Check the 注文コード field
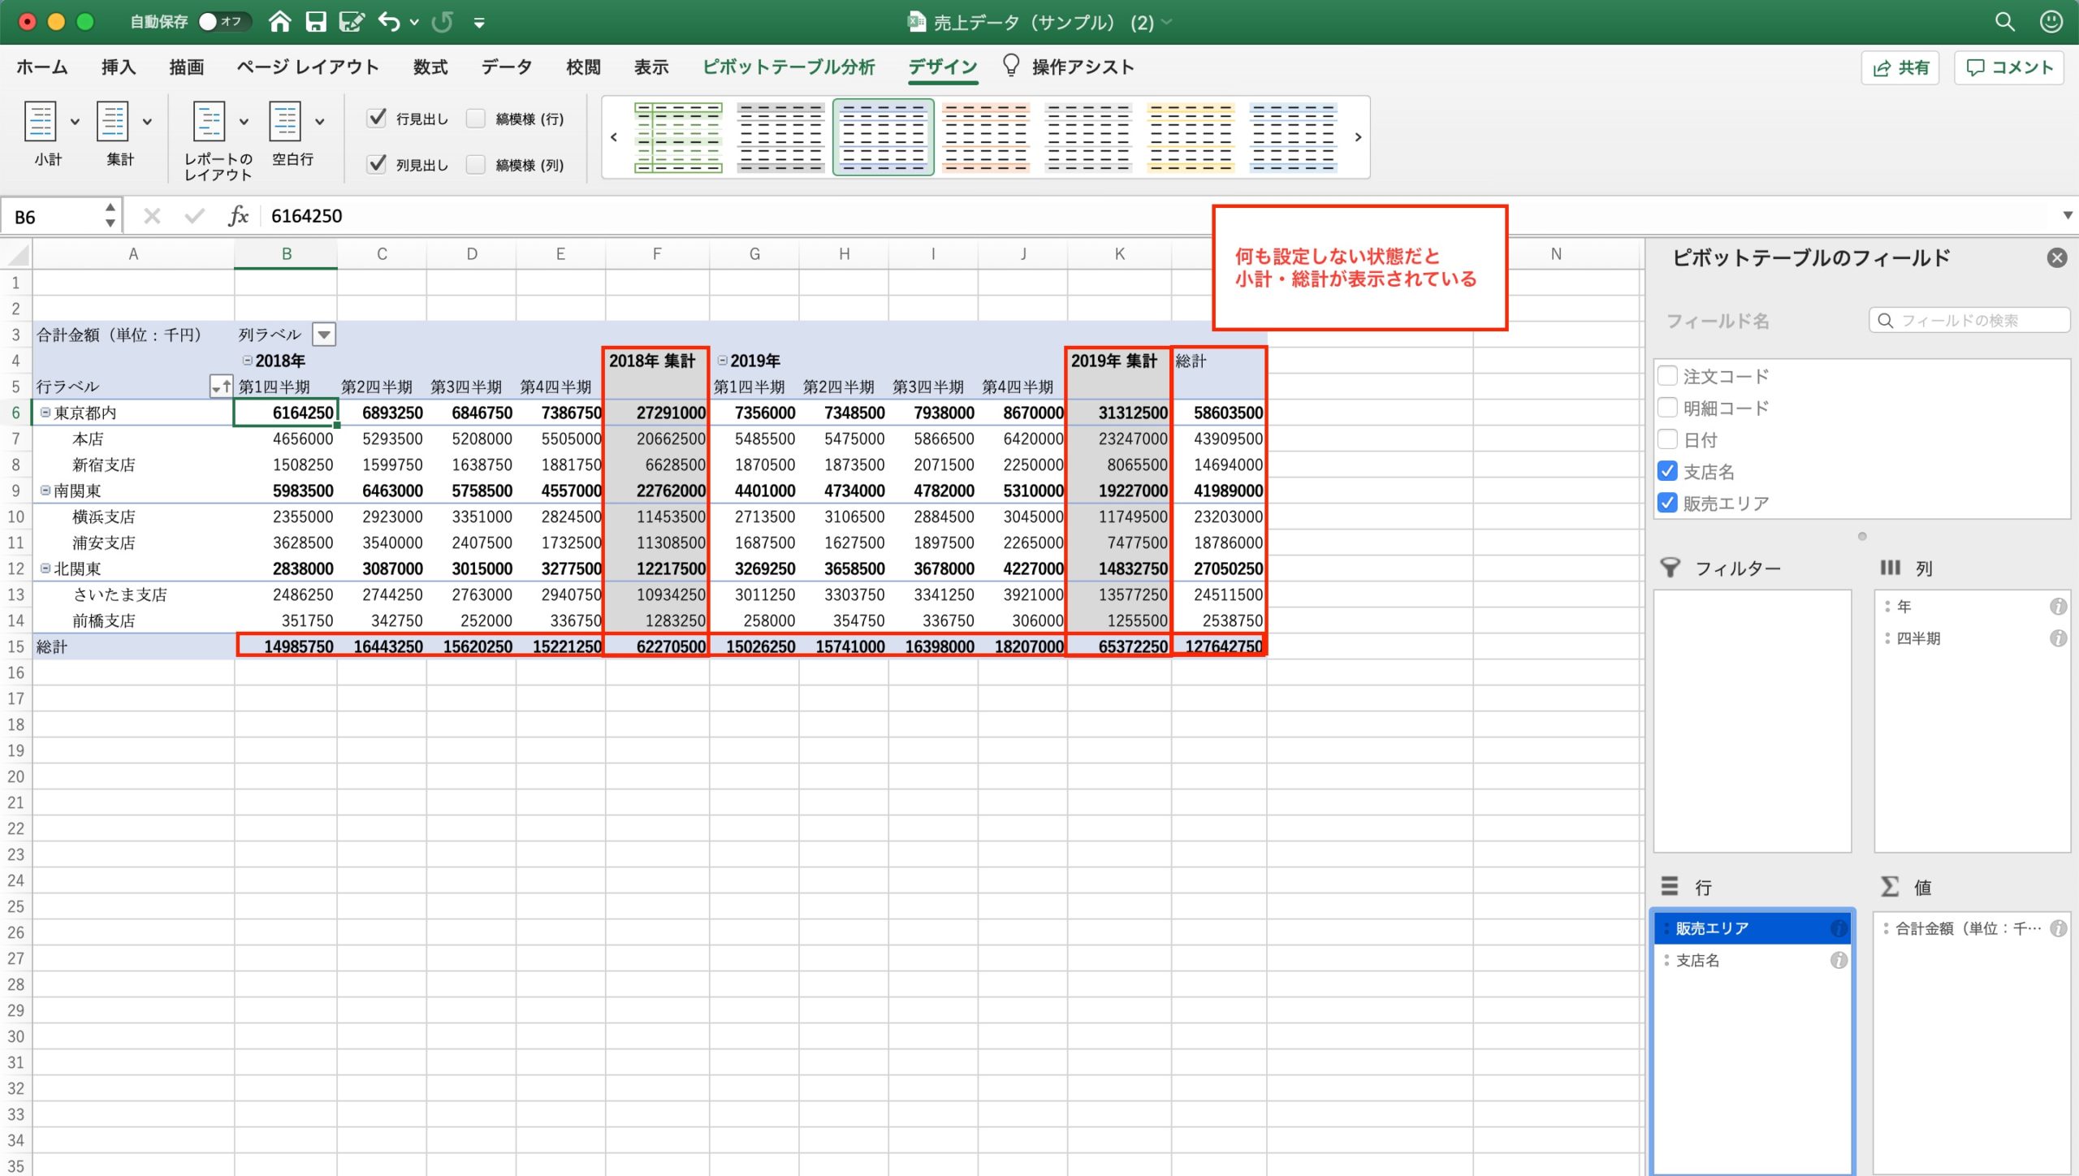This screenshot has width=2079, height=1176. click(1667, 376)
